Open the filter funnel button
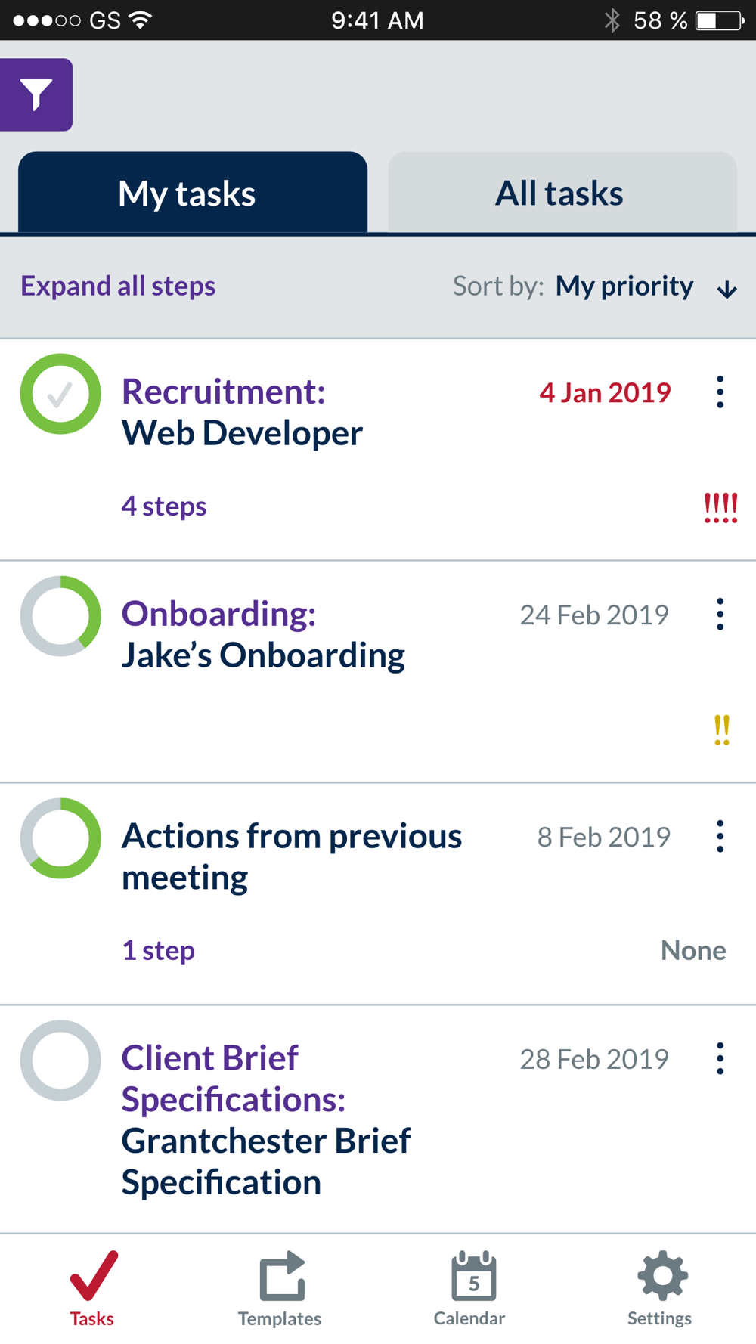This screenshot has width=756, height=1344. pyautogui.click(x=36, y=94)
